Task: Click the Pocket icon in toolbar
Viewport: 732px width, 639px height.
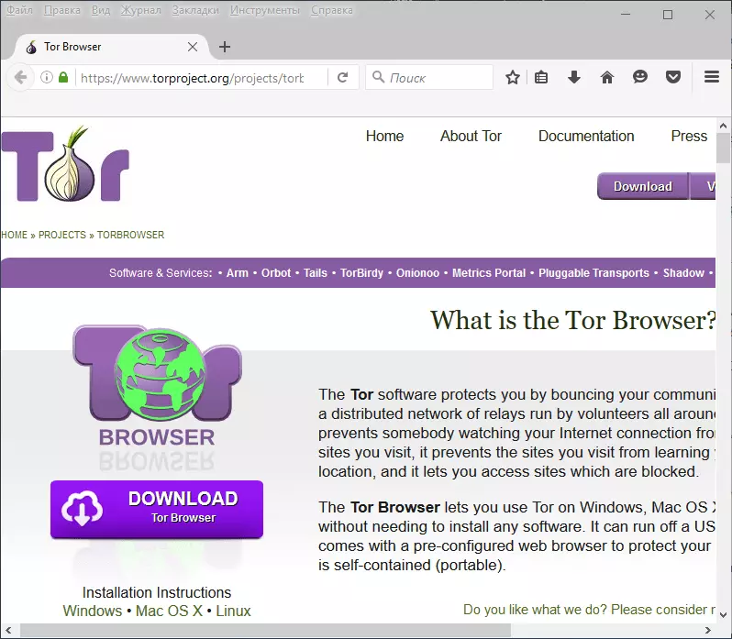Action: (x=673, y=78)
